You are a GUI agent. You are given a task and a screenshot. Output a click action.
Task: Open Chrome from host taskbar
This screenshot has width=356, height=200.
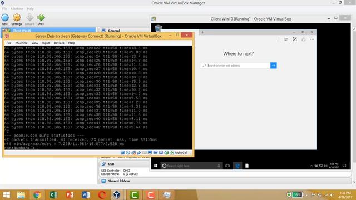[37, 195]
